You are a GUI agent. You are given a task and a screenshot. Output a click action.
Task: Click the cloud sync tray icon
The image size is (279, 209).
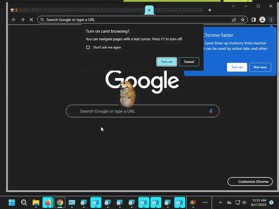229,202
